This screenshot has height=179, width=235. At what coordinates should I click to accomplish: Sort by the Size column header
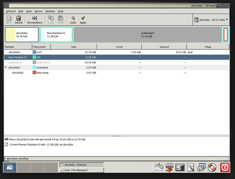tap(74, 47)
